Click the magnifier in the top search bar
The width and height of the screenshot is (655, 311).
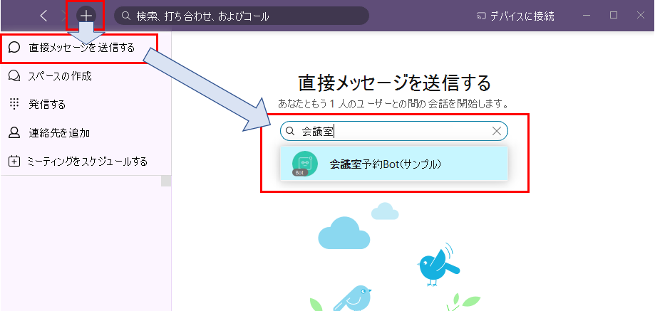(x=125, y=16)
